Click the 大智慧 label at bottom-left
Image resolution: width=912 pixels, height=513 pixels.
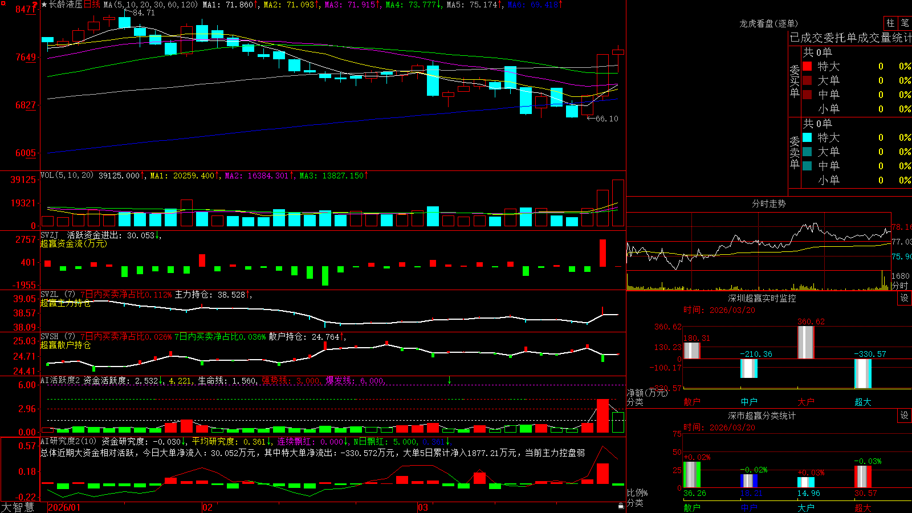coord(18,507)
